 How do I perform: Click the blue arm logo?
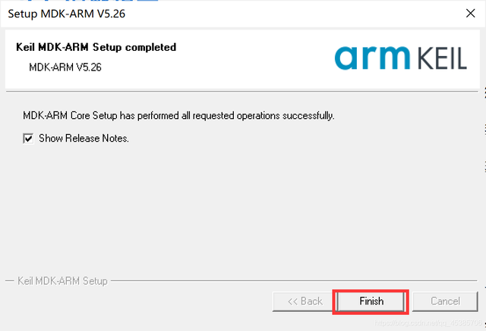pos(372,58)
